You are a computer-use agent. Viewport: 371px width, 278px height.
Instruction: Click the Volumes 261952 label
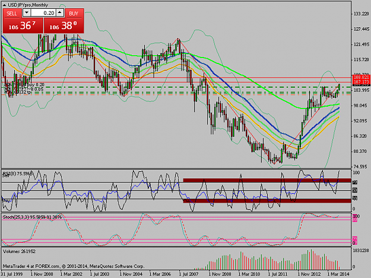[x=19, y=251]
